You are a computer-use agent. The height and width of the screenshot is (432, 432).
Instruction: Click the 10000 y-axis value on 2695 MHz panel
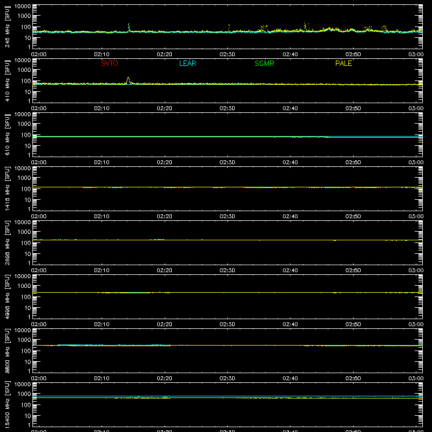click(x=23, y=222)
